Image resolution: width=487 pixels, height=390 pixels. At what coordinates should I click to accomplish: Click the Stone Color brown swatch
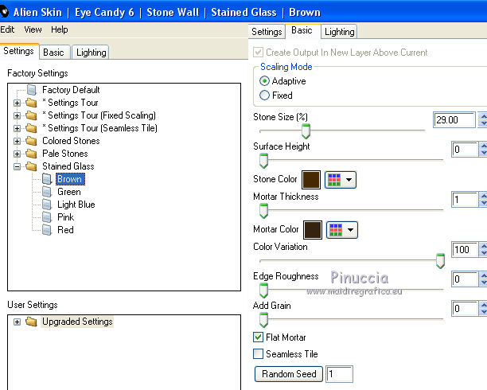[x=311, y=180]
